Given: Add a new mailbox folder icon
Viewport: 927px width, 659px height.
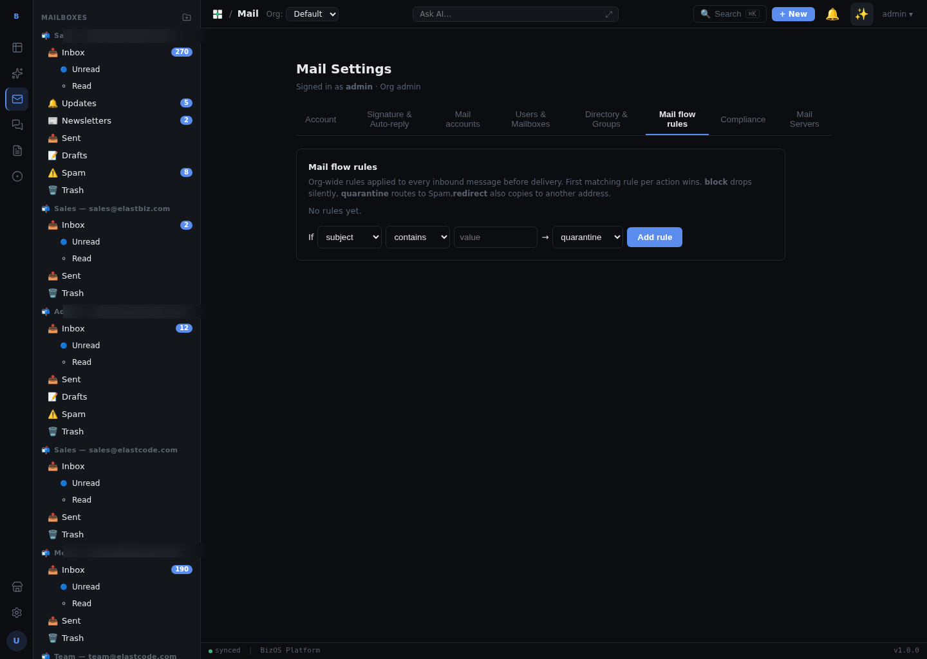Looking at the screenshot, I should point(187,17).
